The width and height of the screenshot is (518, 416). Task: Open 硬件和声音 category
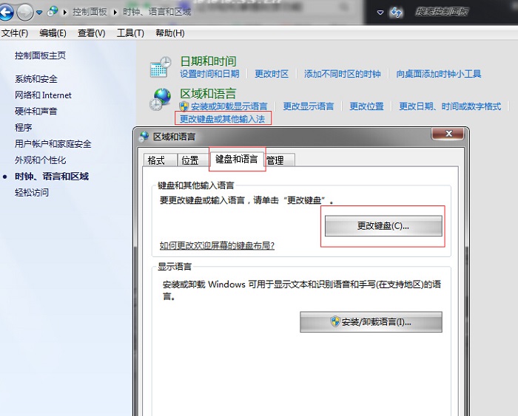pyautogui.click(x=36, y=111)
